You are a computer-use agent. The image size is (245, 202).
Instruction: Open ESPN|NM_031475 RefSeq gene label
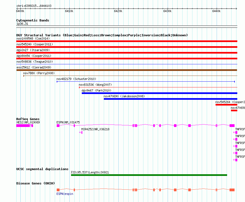pos(68,122)
